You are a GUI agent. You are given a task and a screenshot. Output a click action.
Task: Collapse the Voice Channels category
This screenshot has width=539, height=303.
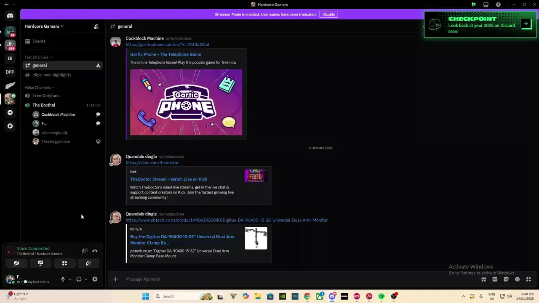click(x=40, y=88)
